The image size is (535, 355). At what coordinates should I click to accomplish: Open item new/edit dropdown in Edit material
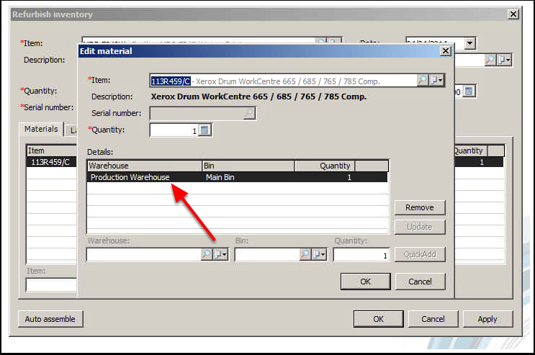436,81
